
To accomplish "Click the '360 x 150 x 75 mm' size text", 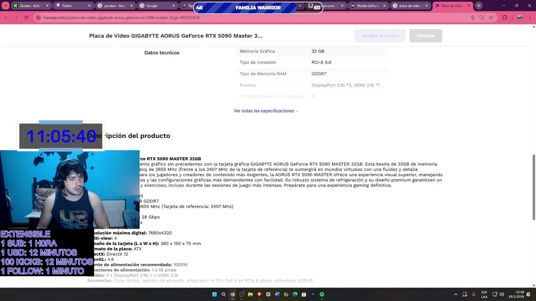I will point(180,243).
